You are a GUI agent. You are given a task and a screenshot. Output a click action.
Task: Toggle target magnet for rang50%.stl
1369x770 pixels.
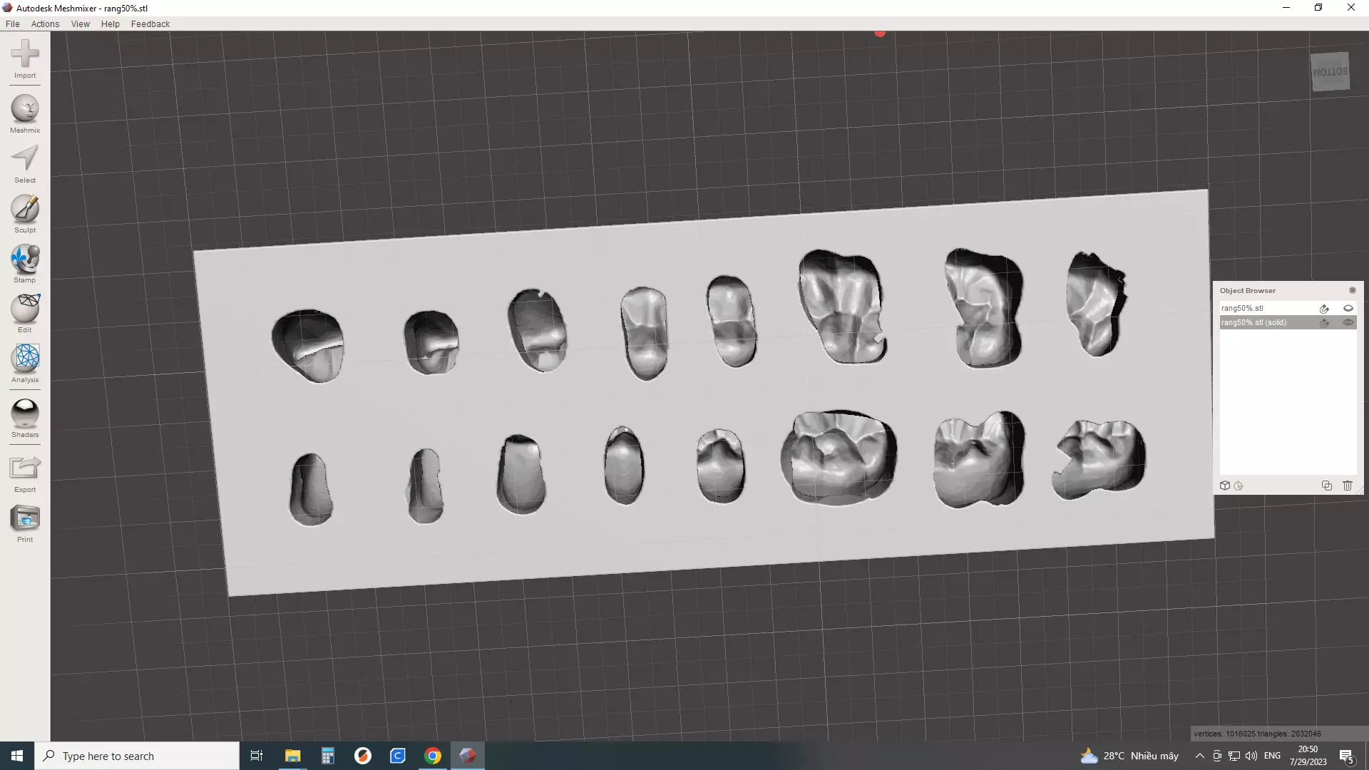[1324, 309]
